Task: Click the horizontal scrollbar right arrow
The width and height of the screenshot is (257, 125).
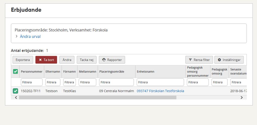Action: tap(242, 97)
